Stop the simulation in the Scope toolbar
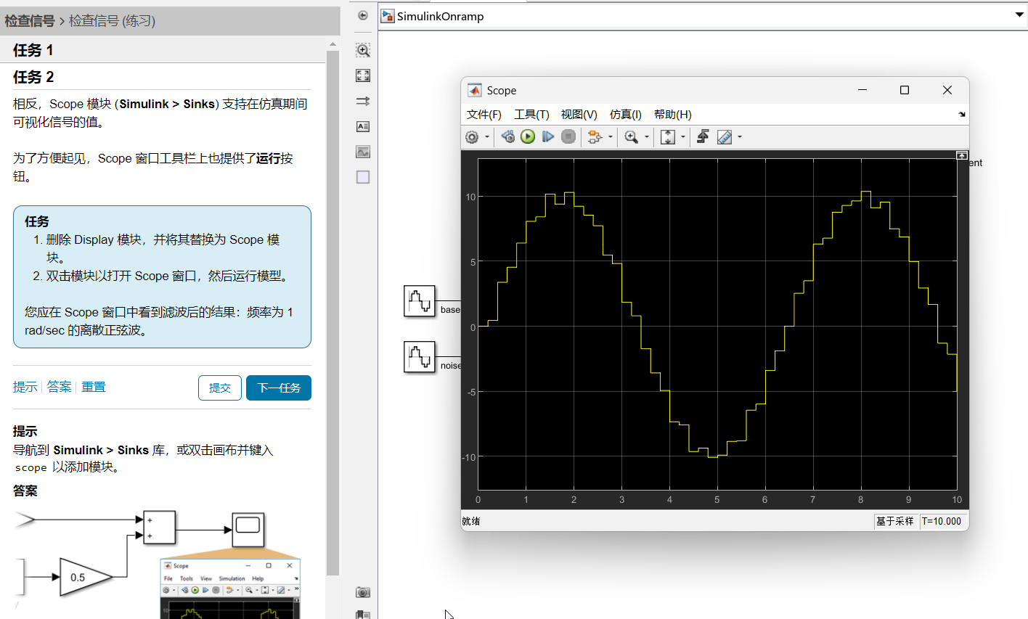This screenshot has height=619, width=1028. tap(568, 136)
